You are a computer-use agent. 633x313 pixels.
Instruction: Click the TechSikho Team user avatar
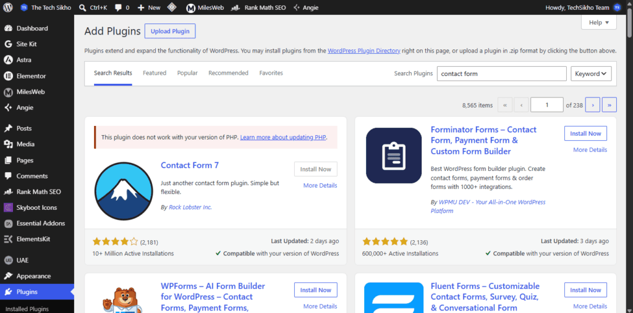tap(617, 7)
